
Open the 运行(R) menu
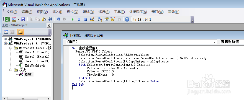point(104,12)
